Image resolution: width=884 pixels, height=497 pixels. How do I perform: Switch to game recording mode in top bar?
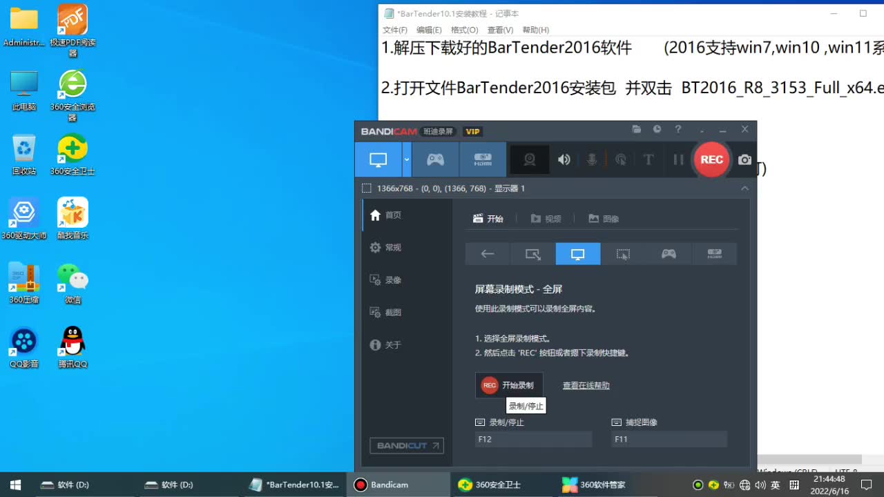coord(435,159)
